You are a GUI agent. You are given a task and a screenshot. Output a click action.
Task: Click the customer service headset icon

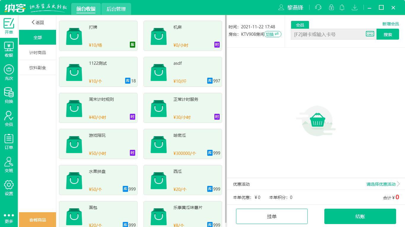pyautogui.click(x=318, y=7)
